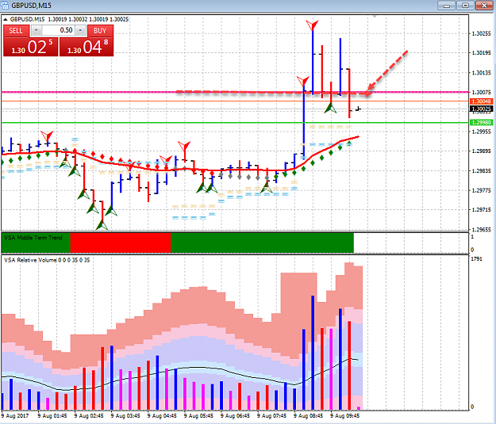Viewport: 496px width, 424px height.
Task: Select the orange 1.30048 price level label
Action: tap(481, 101)
